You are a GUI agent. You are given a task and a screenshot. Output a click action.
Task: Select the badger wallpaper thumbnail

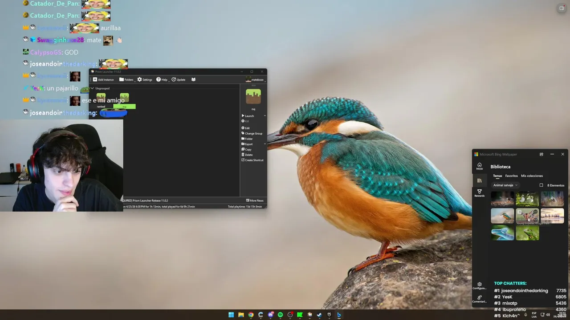click(552, 199)
